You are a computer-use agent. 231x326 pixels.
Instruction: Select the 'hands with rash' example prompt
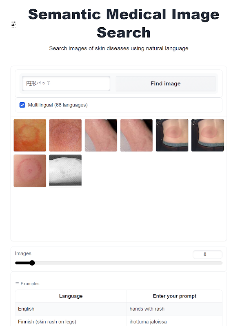pos(147,309)
